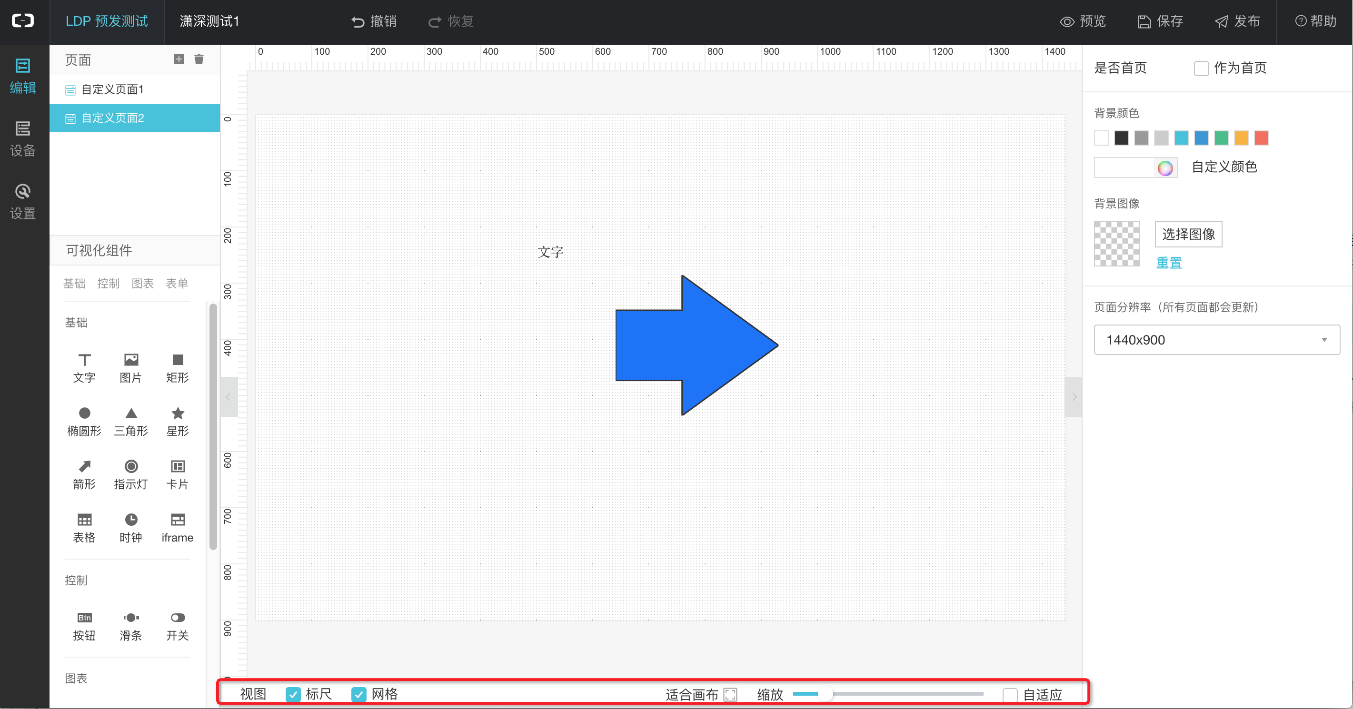
Task: Click the 选择图像 button
Action: pos(1188,234)
